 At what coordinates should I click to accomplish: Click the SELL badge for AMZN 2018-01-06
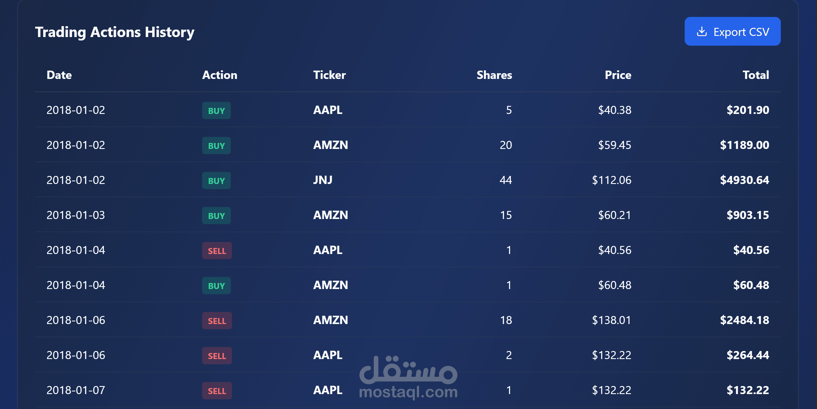coord(217,321)
